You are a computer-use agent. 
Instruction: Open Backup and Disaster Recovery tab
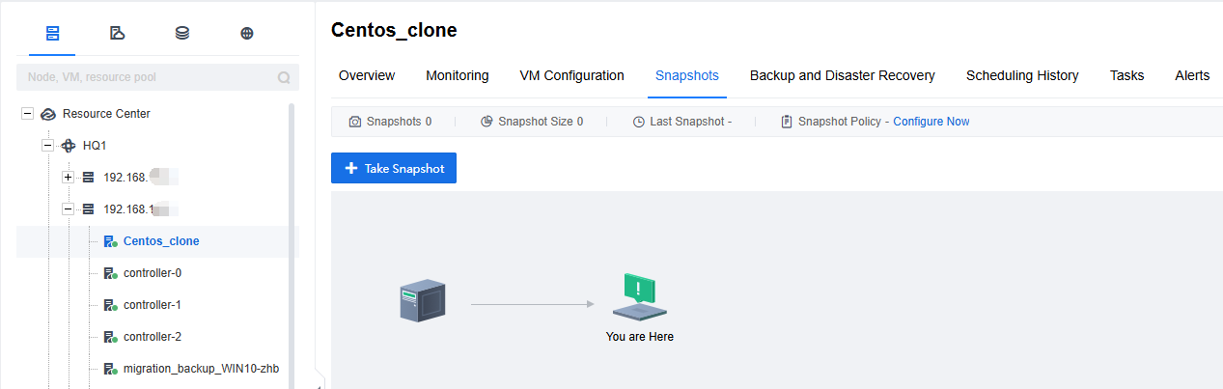(x=843, y=75)
